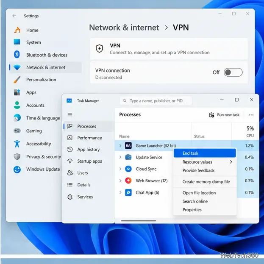
Task: Click the Update Service process icon
Action: [128, 157]
